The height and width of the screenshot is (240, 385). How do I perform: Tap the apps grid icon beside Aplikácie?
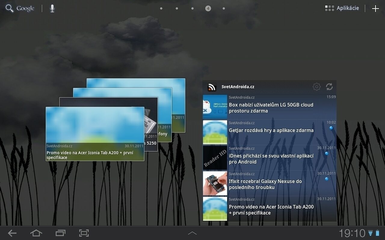[x=330, y=8]
